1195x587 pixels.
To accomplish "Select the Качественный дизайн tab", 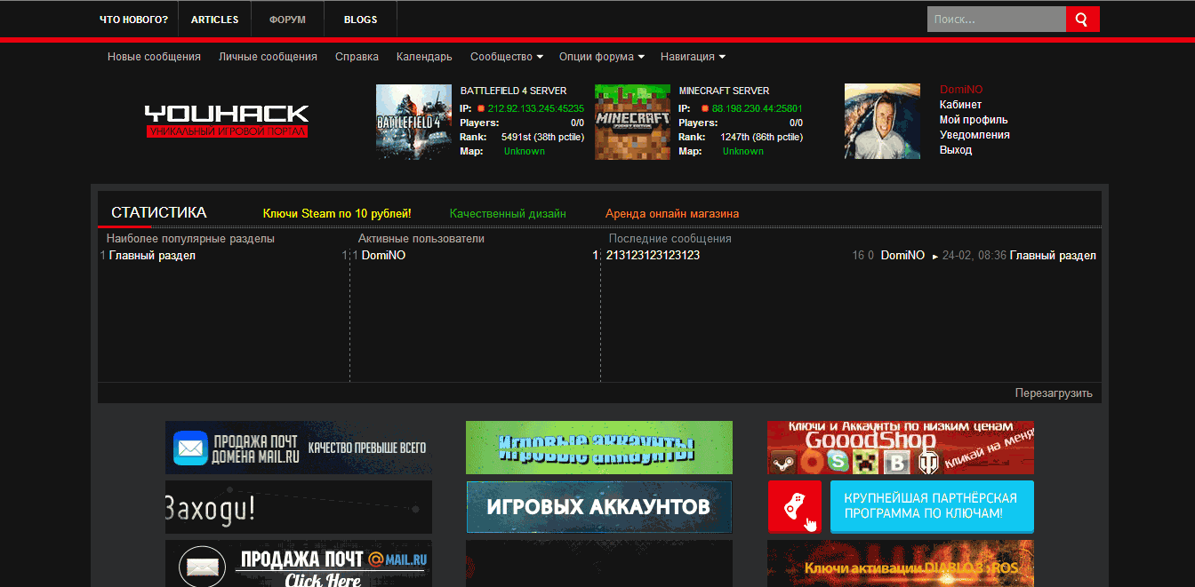I will tap(508, 214).
